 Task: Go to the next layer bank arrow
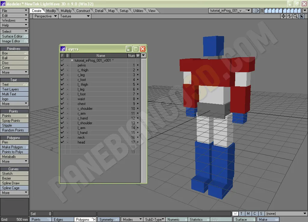tap(258, 11)
